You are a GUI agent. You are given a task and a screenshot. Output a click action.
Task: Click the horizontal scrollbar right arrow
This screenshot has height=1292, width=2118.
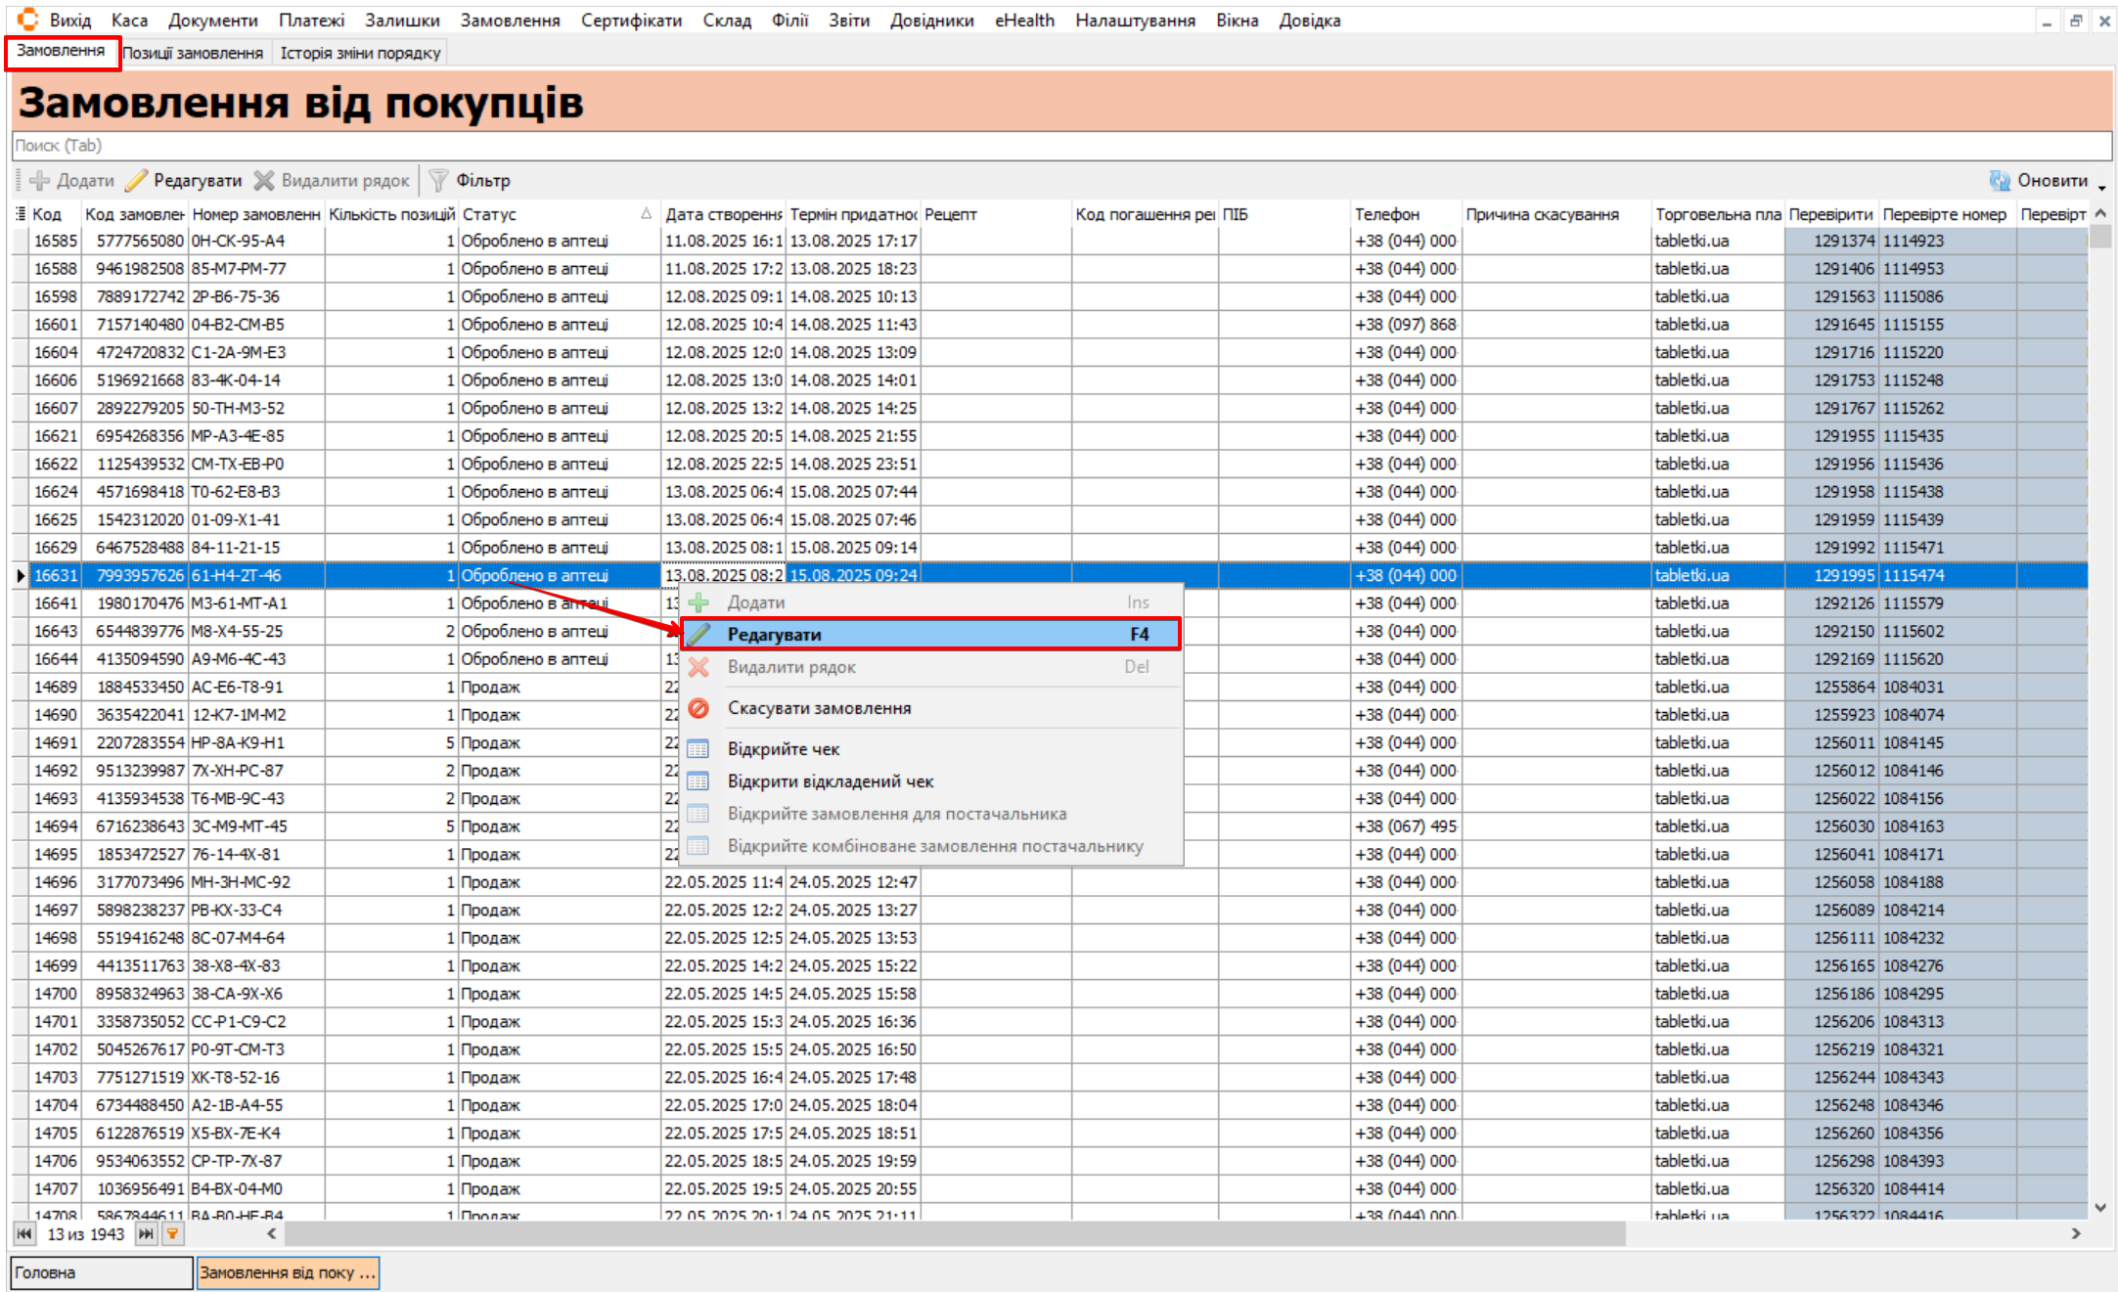2076,1234
